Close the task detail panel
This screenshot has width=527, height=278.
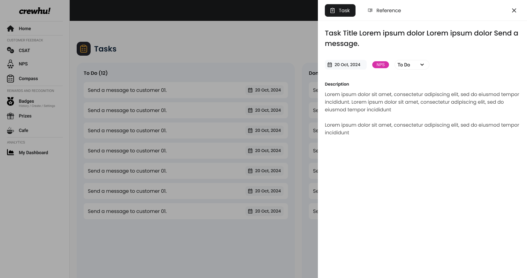514,10
